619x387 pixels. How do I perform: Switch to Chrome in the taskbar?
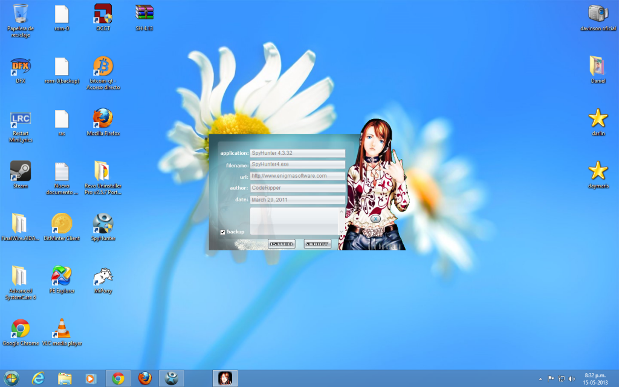tap(118, 379)
